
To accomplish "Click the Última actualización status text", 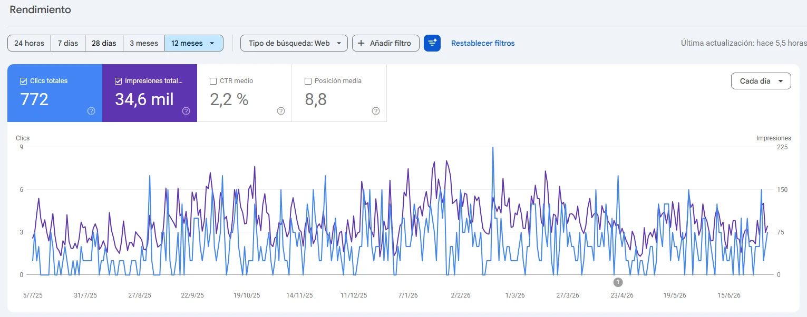I will pos(744,43).
